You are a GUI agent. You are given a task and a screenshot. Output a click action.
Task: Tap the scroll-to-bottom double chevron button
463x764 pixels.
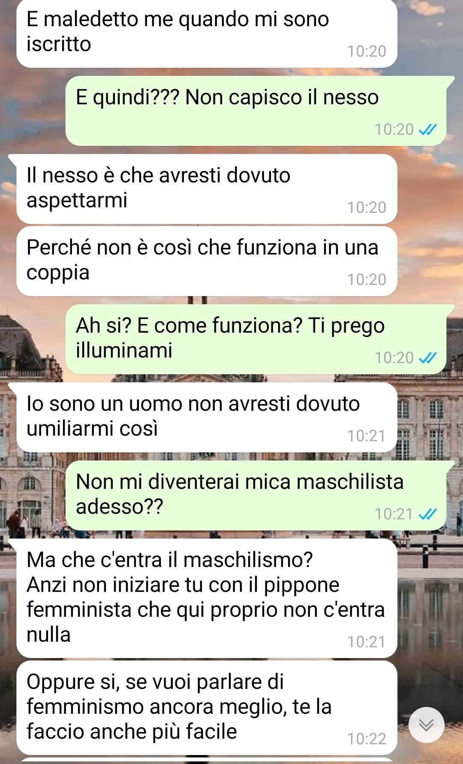426,725
